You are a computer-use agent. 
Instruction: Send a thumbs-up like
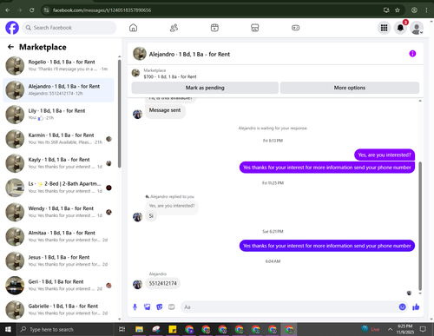[x=416, y=306]
